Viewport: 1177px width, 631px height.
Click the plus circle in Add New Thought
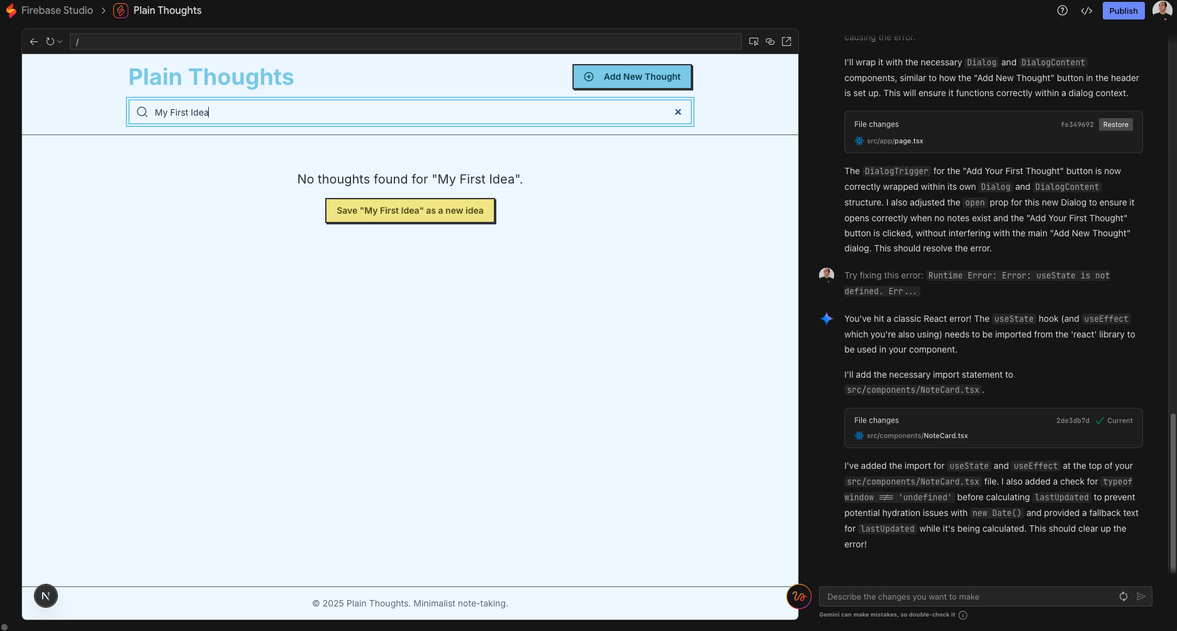click(x=589, y=77)
